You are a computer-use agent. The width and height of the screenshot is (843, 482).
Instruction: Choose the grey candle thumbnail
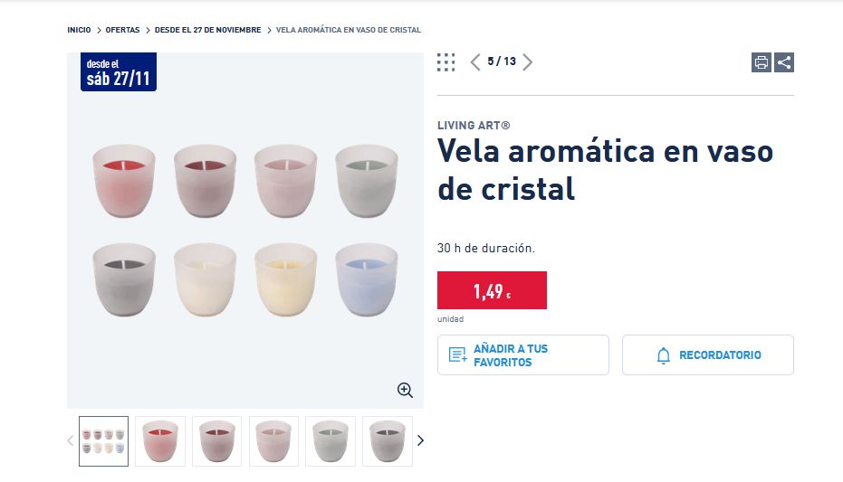(387, 441)
